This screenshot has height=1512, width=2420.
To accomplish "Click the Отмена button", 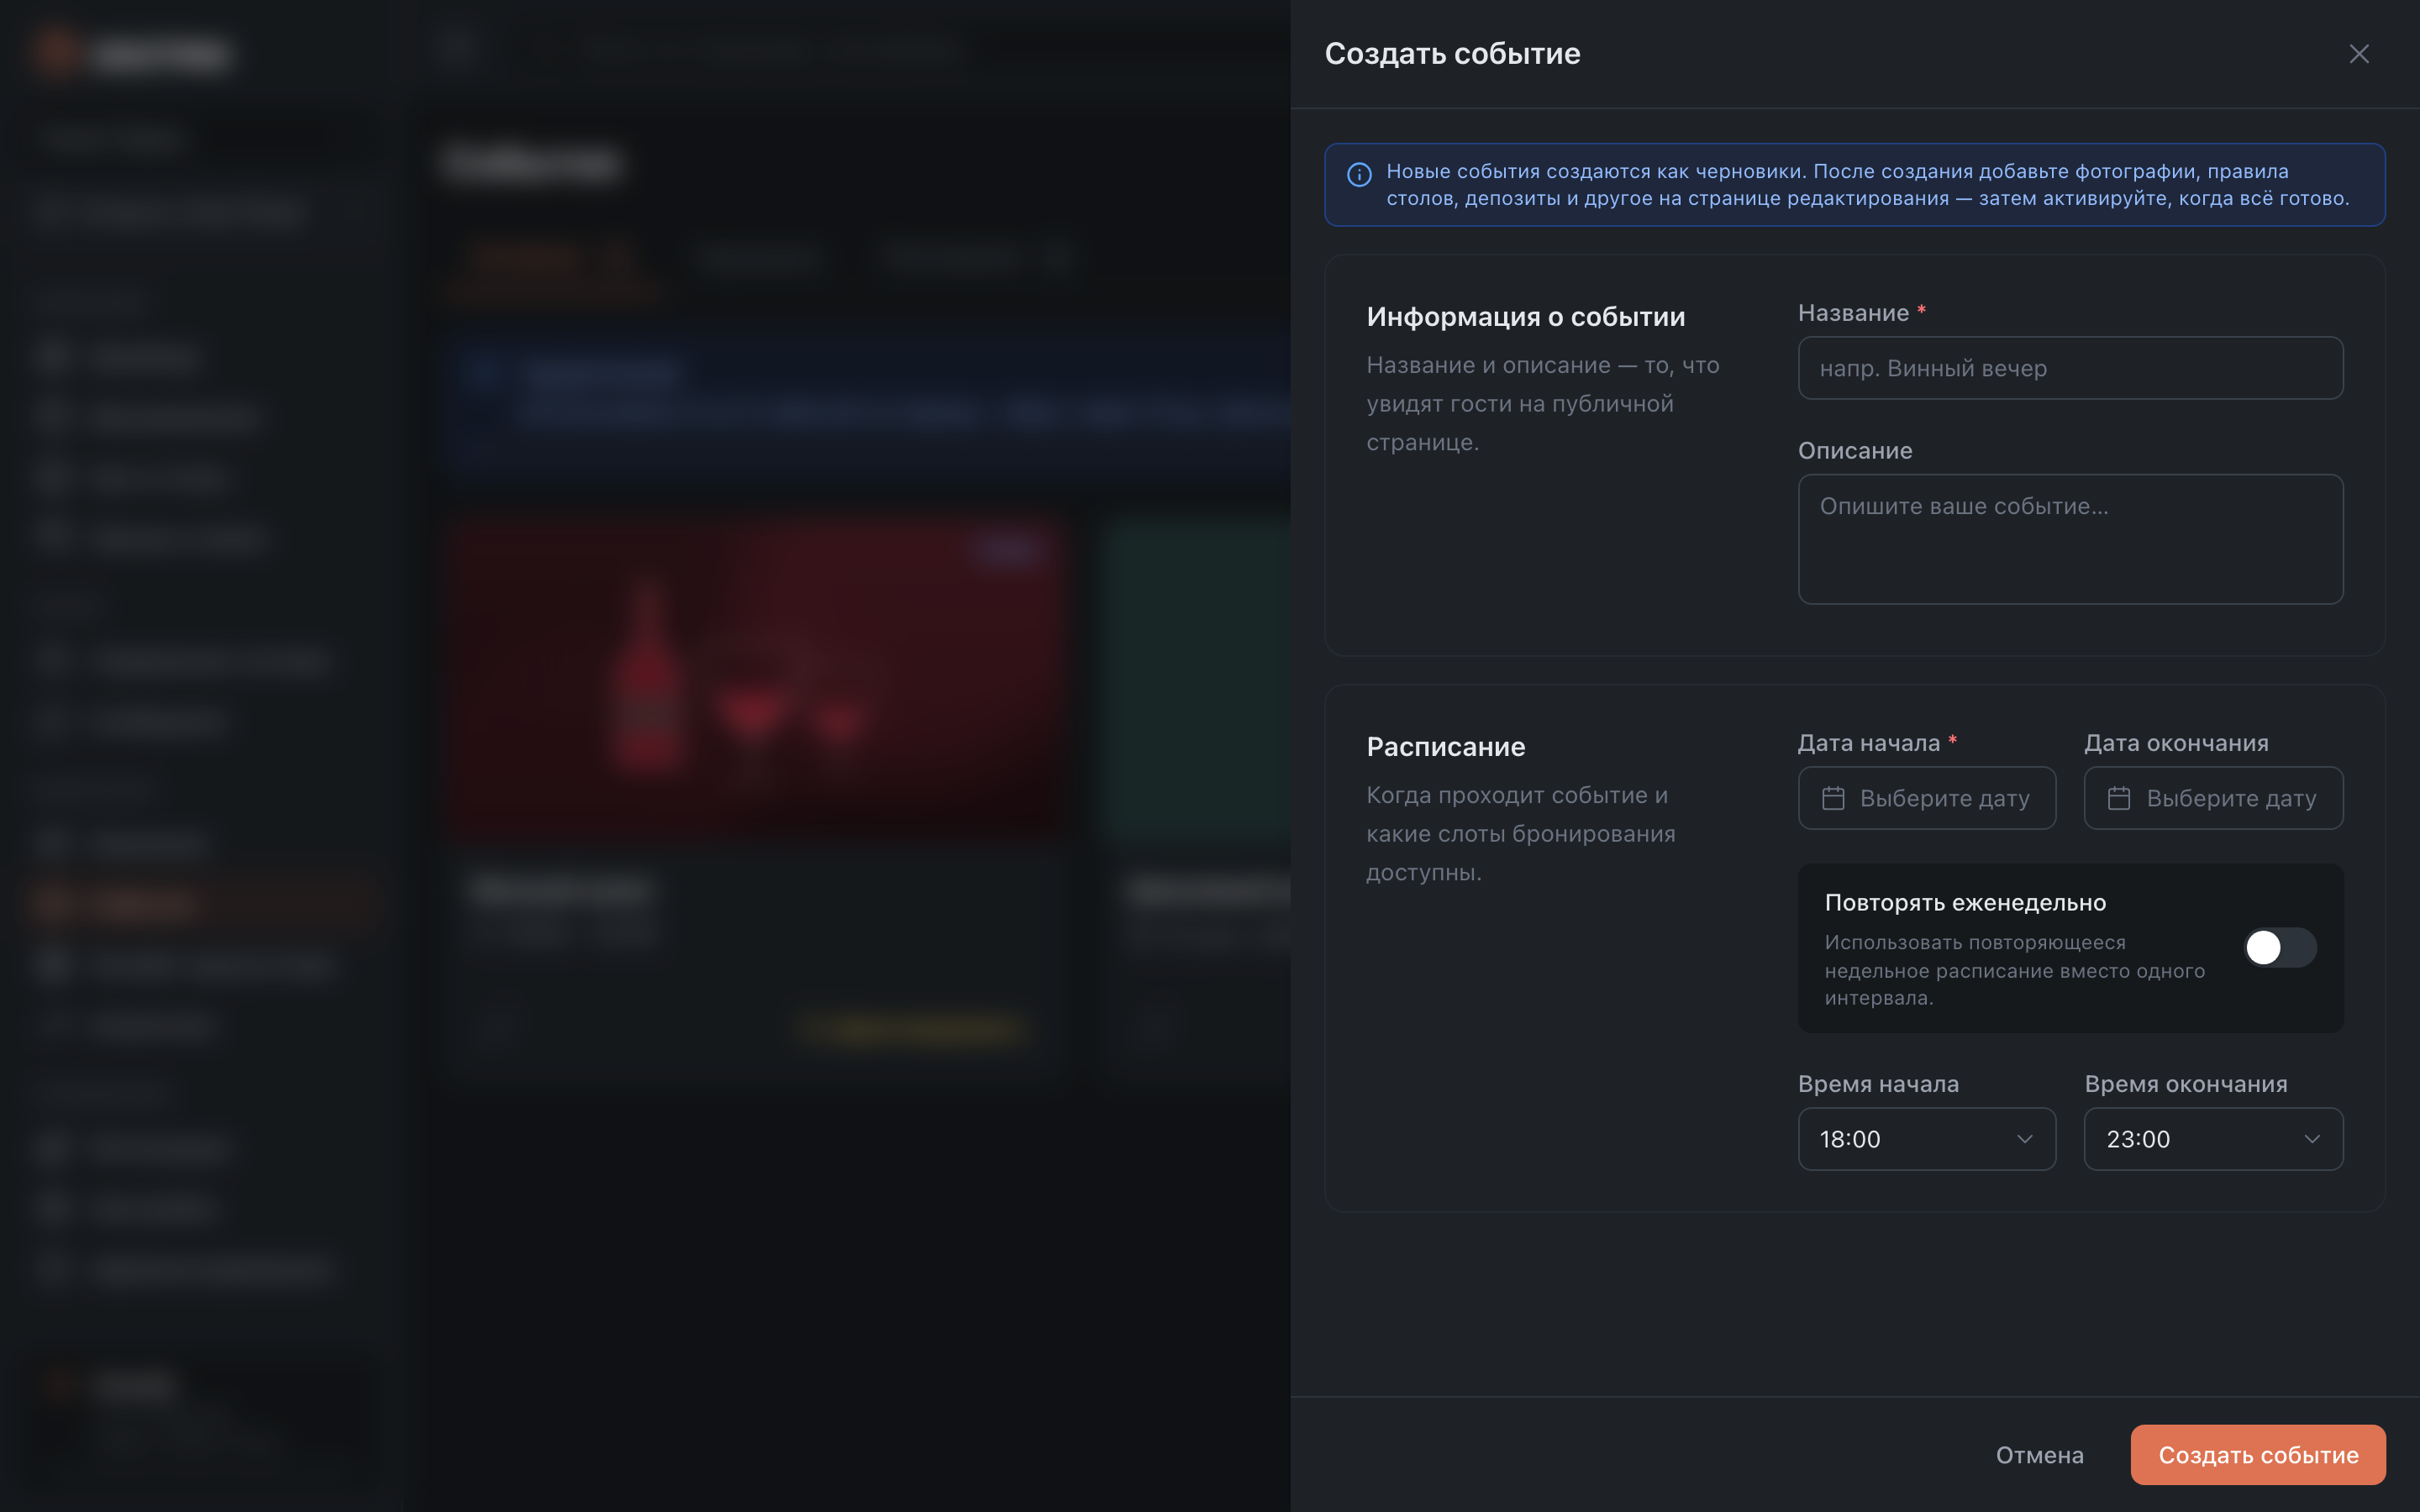I will pyautogui.click(x=2039, y=1455).
